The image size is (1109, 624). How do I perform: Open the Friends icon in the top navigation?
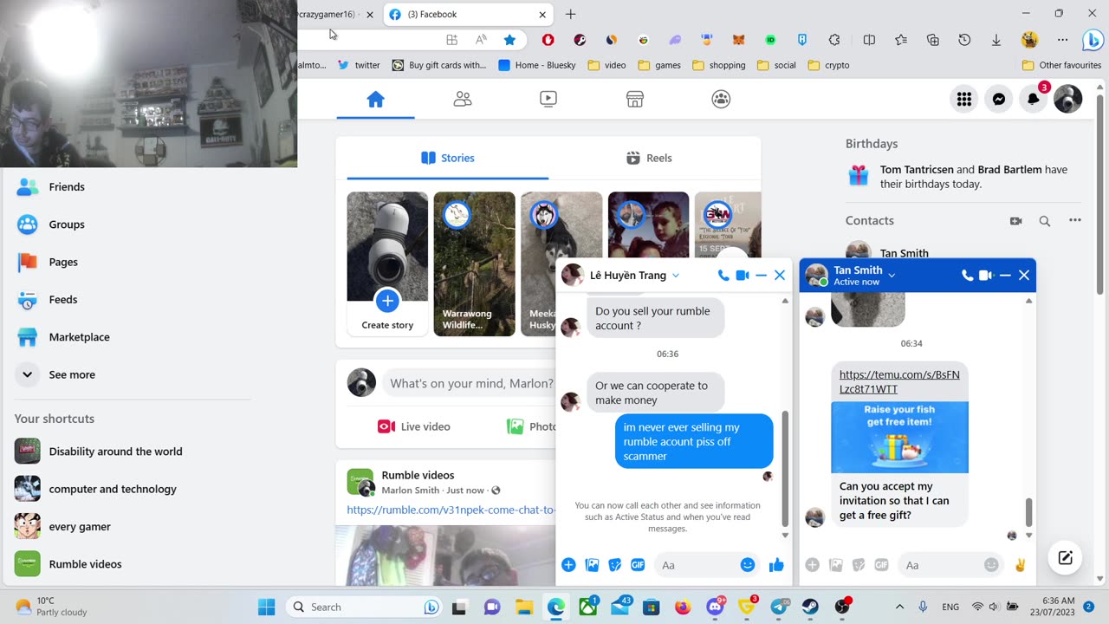tap(463, 99)
